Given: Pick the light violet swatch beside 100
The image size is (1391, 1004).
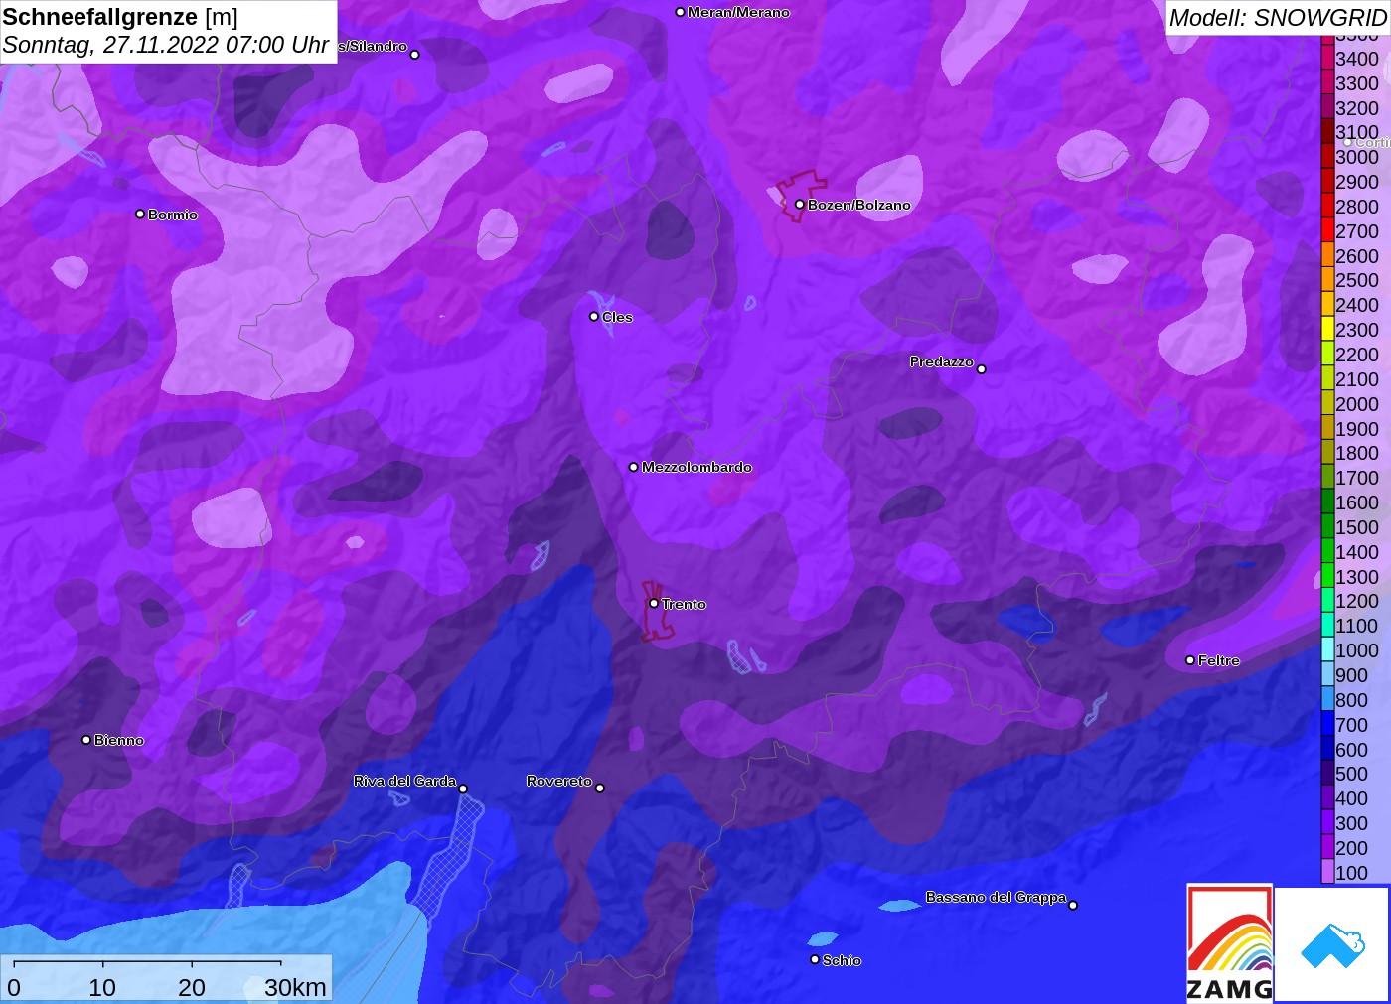Looking at the screenshot, I should [1327, 872].
